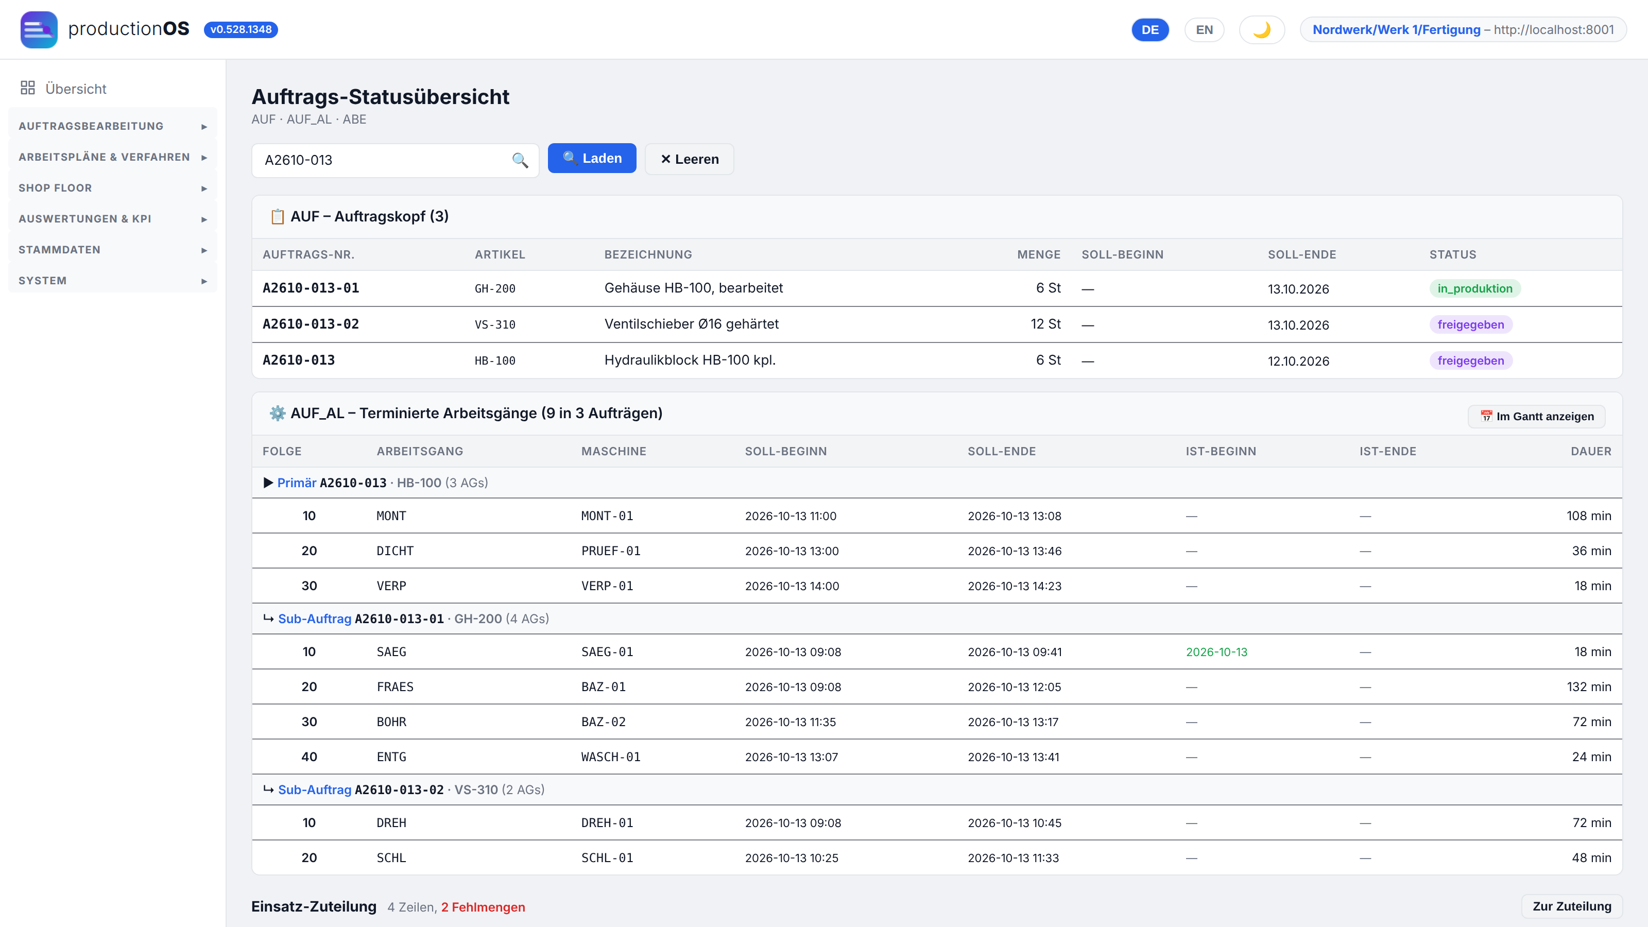Open the Übersicht grid icon
The width and height of the screenshot is (1648, 927).
(27, 88)
